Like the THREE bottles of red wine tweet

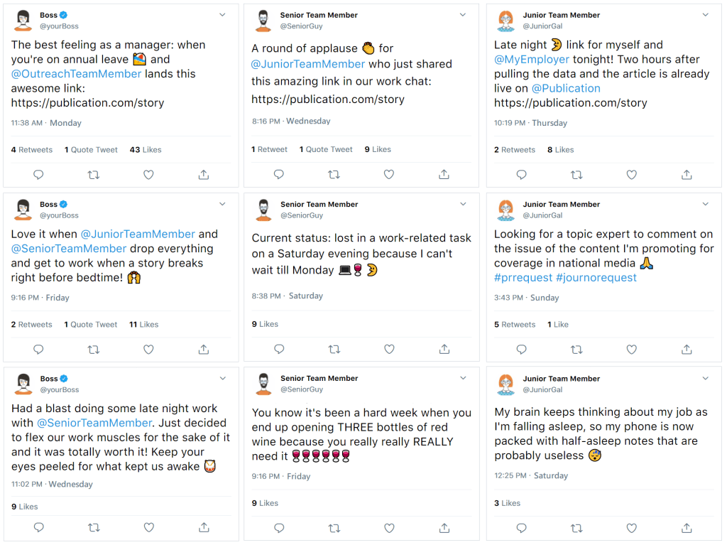tap(389, 527)
